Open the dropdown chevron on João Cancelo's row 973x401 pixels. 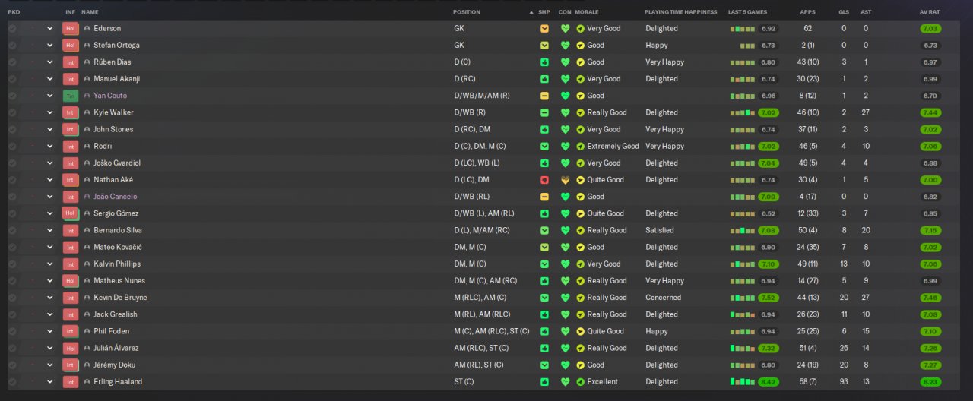50,197
